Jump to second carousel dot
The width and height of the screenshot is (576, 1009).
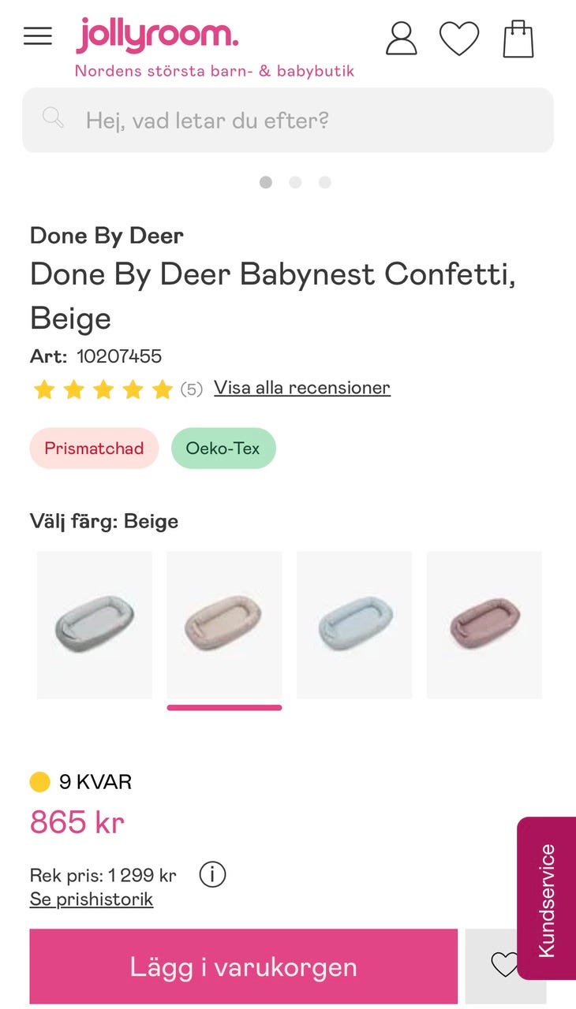click(295, 182)
